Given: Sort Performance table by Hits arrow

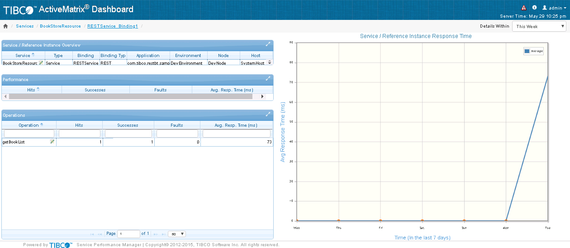Looking at the screenshot, I should [x=38, y=90].
